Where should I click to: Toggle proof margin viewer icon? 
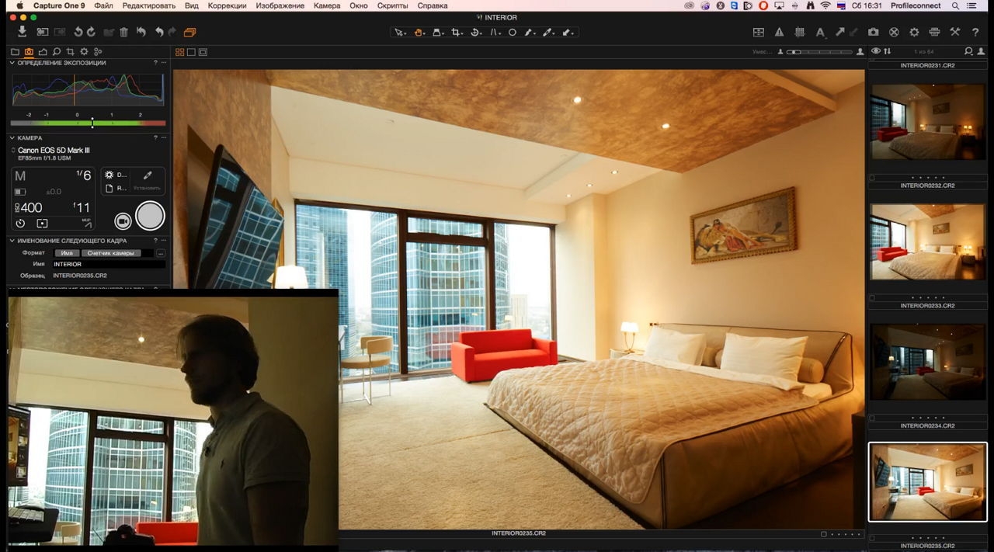click(x=203, y=52)
